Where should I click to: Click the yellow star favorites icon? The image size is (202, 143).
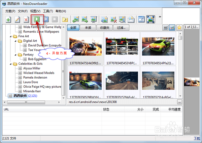(179, 28)
